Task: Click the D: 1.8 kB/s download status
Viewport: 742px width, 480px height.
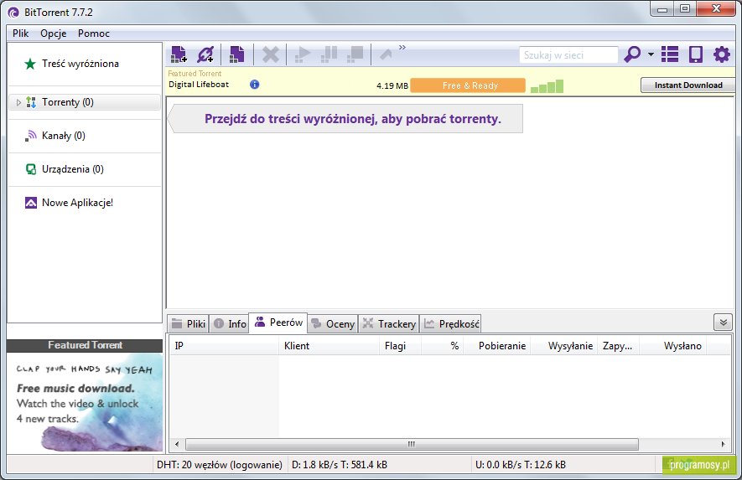Action: 340,465
